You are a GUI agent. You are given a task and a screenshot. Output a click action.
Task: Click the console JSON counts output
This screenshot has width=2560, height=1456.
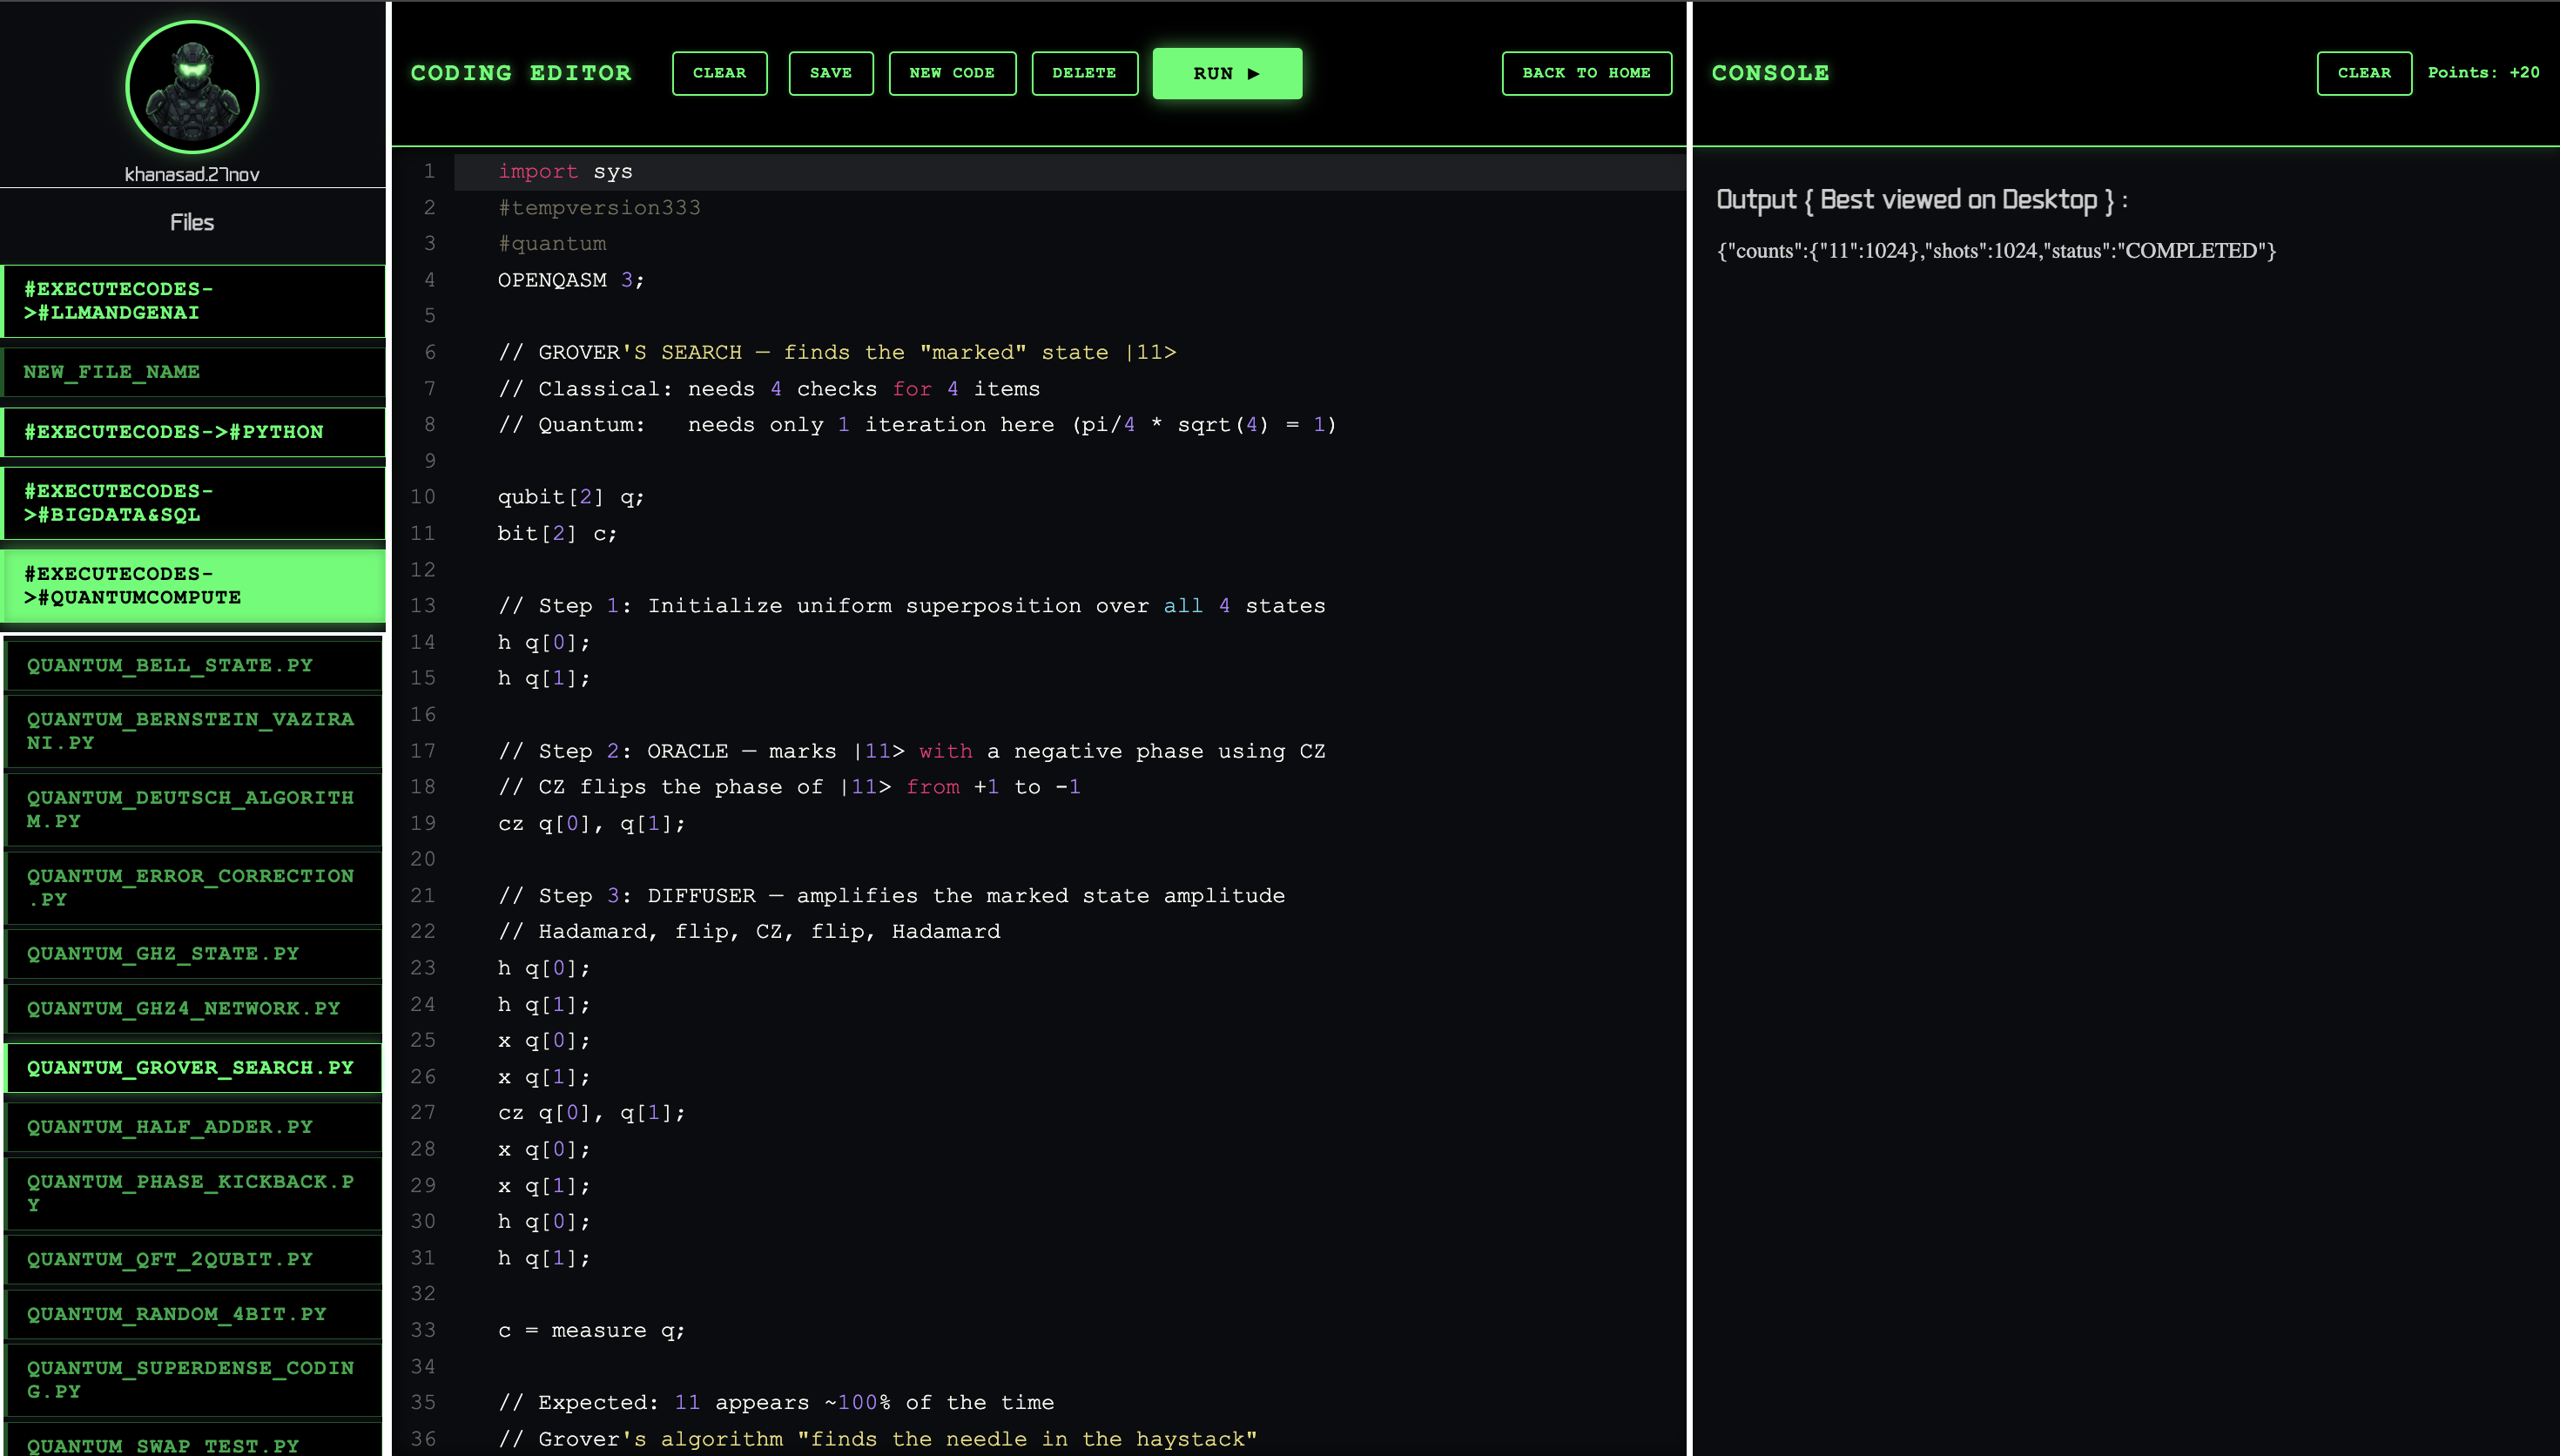click(x=1997, y=251)
